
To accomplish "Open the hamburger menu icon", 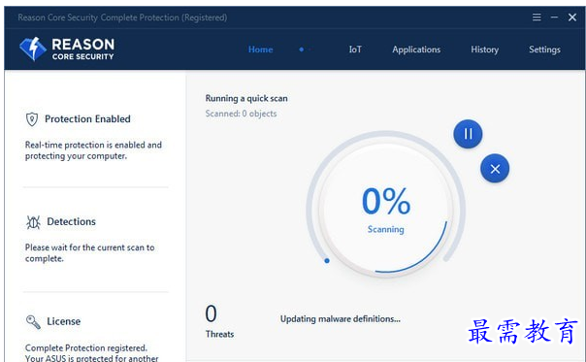I will [x=537, y=17].
